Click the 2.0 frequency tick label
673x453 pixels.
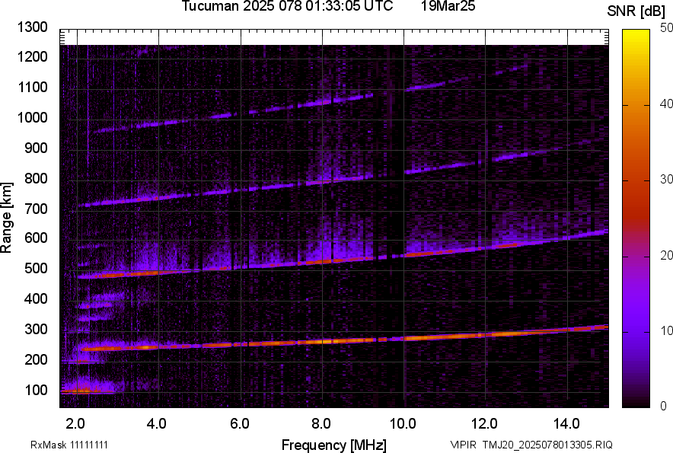point(75,423)
